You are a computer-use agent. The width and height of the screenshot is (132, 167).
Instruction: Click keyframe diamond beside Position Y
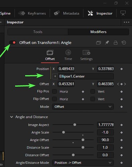click(122, 69)
